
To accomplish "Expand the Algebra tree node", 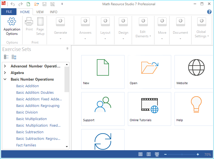I will [5, 73].
